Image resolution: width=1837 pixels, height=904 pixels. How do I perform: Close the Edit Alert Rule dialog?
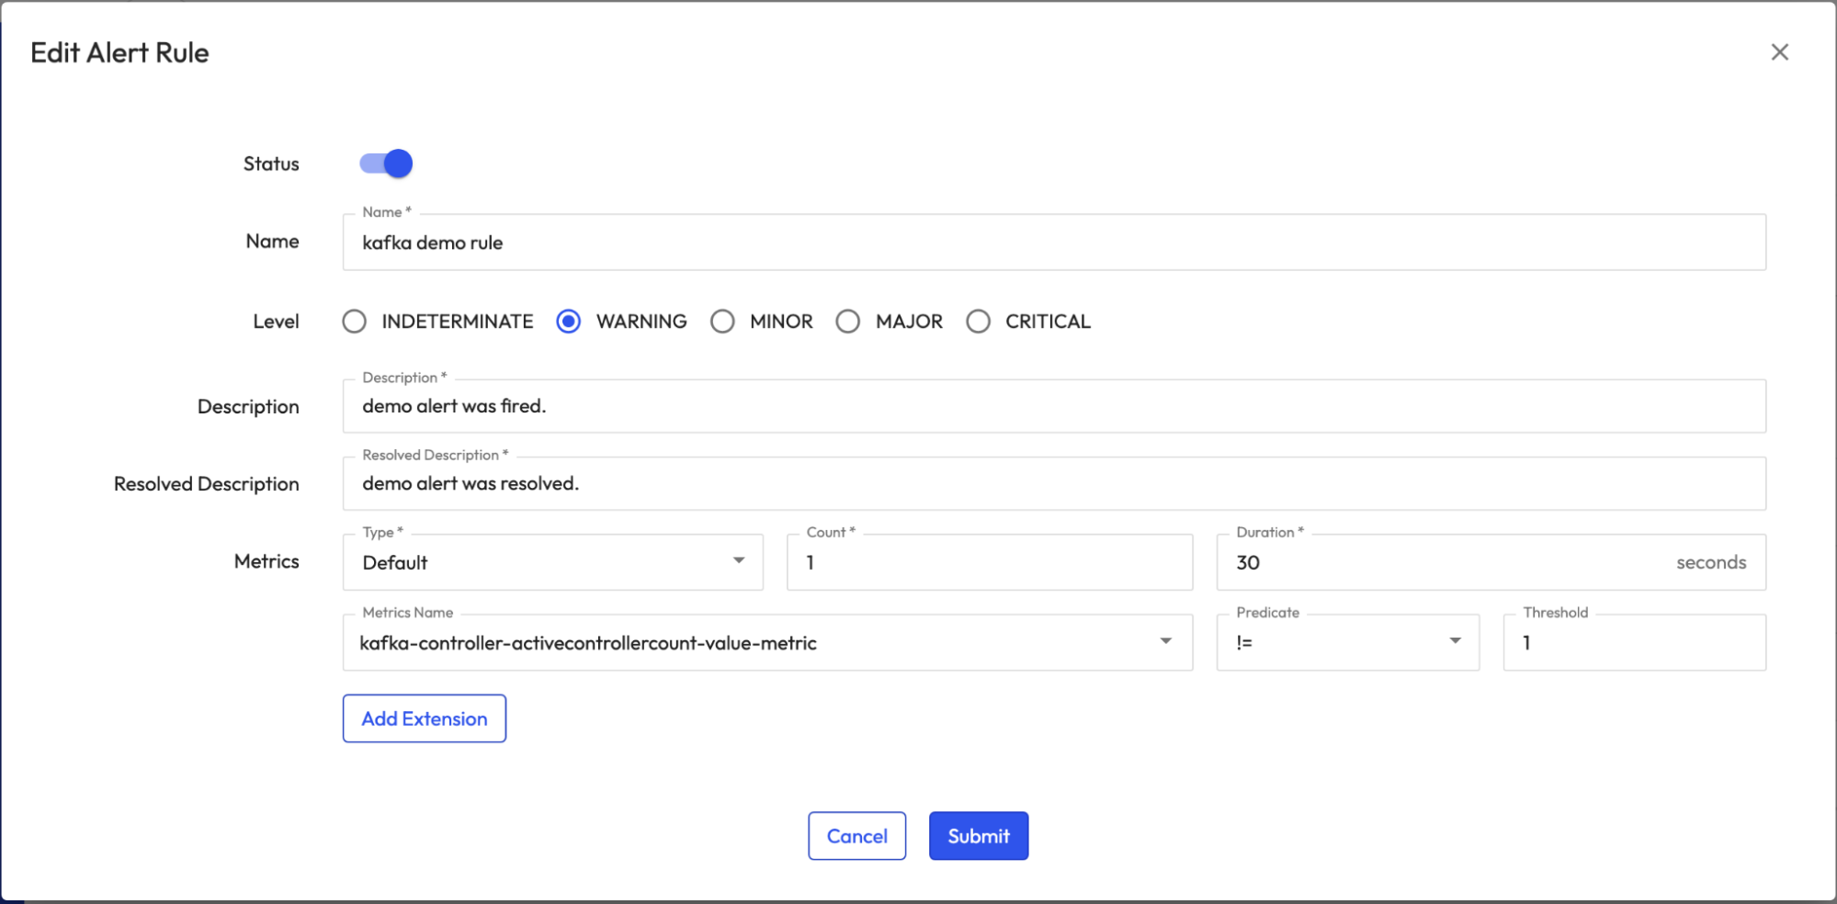tap(1779, 52)
